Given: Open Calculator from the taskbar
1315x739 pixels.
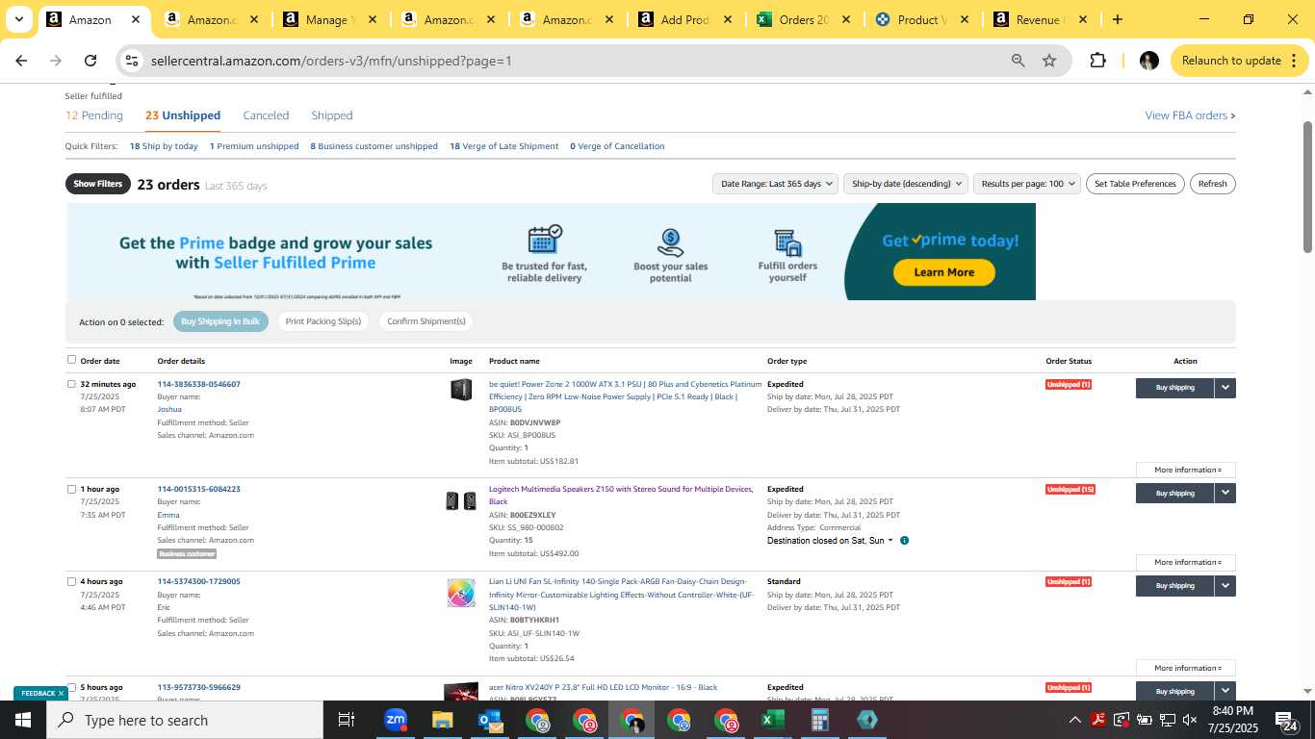Looking at the screenshot, I should tap(819, 720).
